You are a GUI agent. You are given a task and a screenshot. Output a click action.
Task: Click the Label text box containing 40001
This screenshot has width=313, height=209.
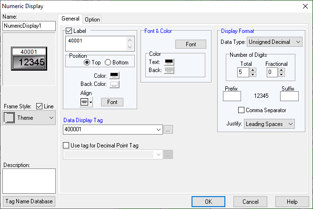click(100, 43)
